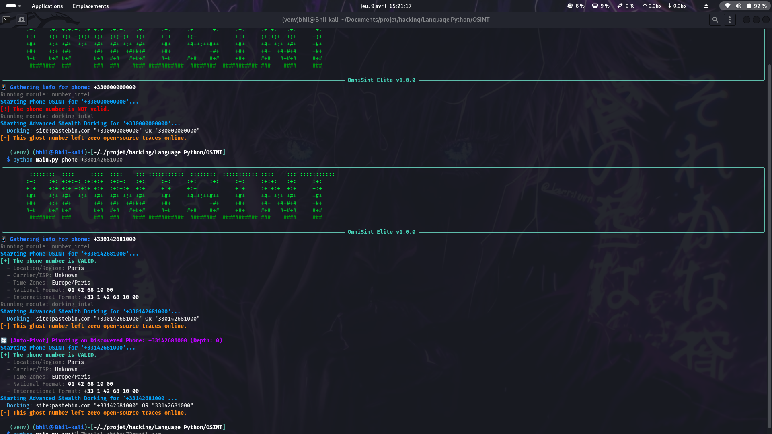
Task: Click the eject removable drive icon
Action: 706,6
